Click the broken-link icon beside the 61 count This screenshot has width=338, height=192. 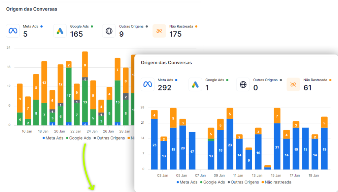coord(293,84)
